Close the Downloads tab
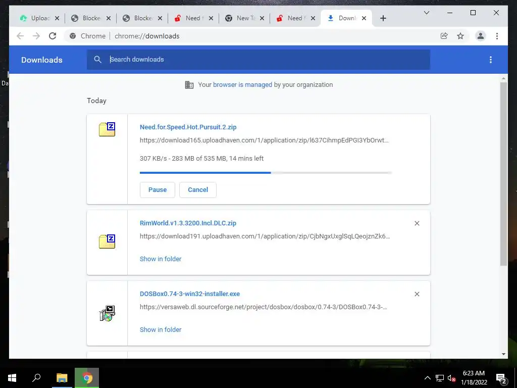517x388 pixels. point(364,18)
